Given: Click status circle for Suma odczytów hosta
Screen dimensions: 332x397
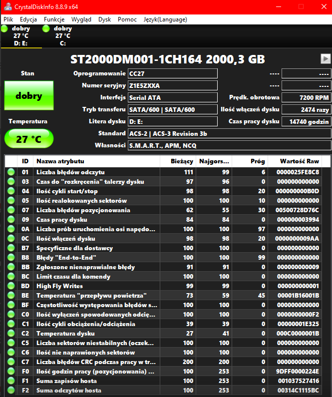Looking at the screenshot, I should (x=11, y=391).
